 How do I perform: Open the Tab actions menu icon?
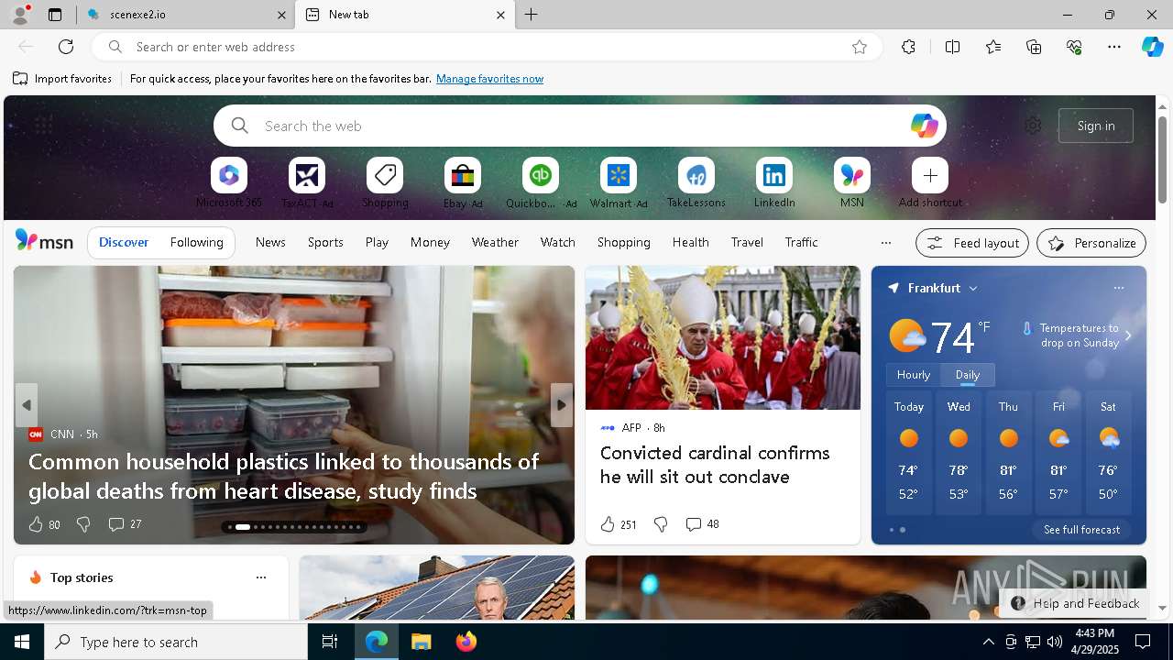pyautogui.click(x=55, y=15)
